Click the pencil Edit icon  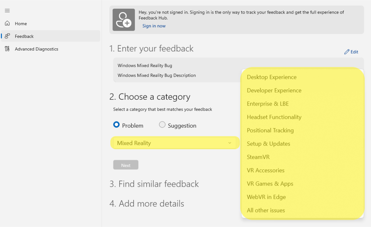[x=347, y=52]
